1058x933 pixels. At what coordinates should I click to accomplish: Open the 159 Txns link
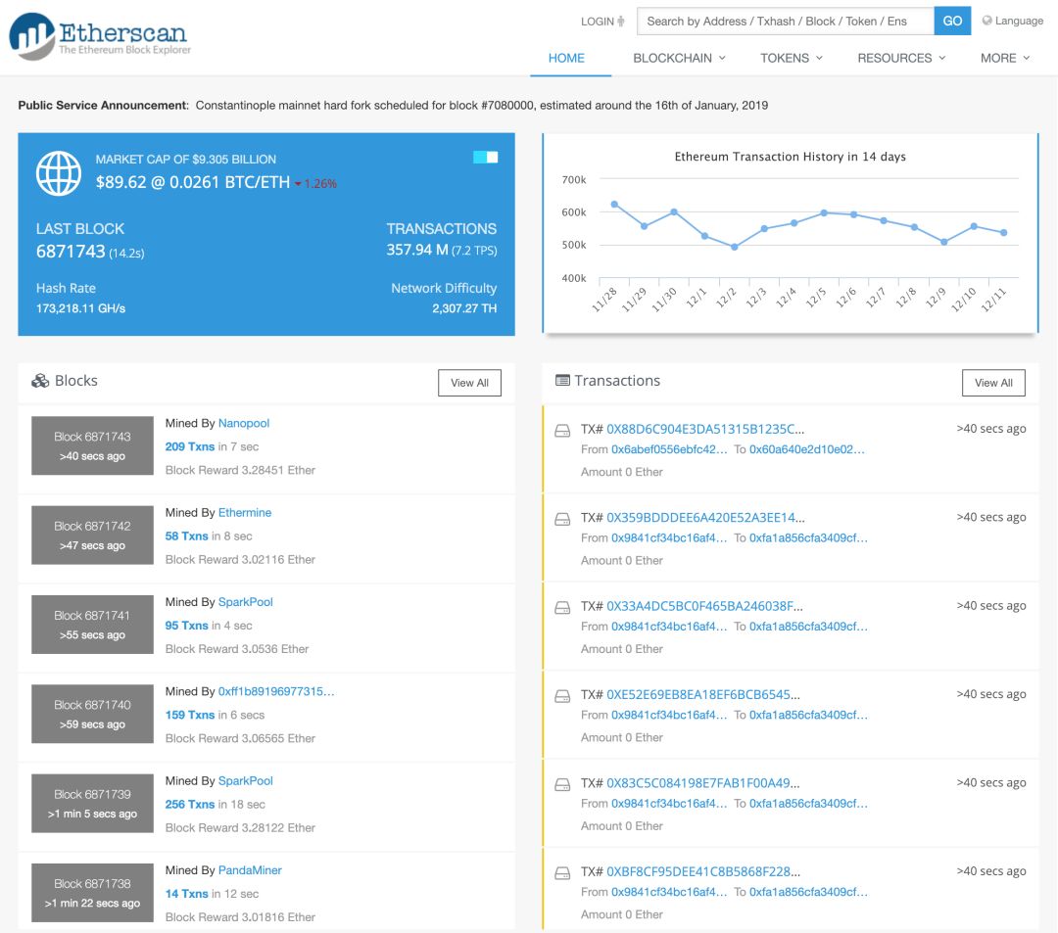(x=190, y=716)
